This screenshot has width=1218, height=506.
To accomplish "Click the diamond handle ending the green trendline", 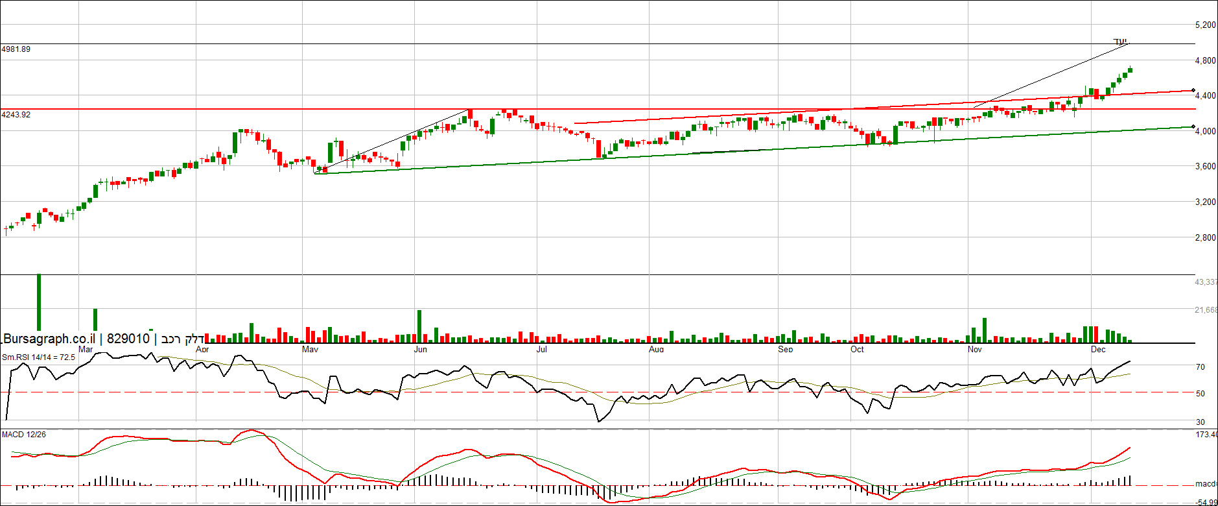I will 1193,126.
